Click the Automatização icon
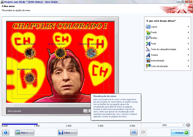193x137 pixels. tap(148, 60)
